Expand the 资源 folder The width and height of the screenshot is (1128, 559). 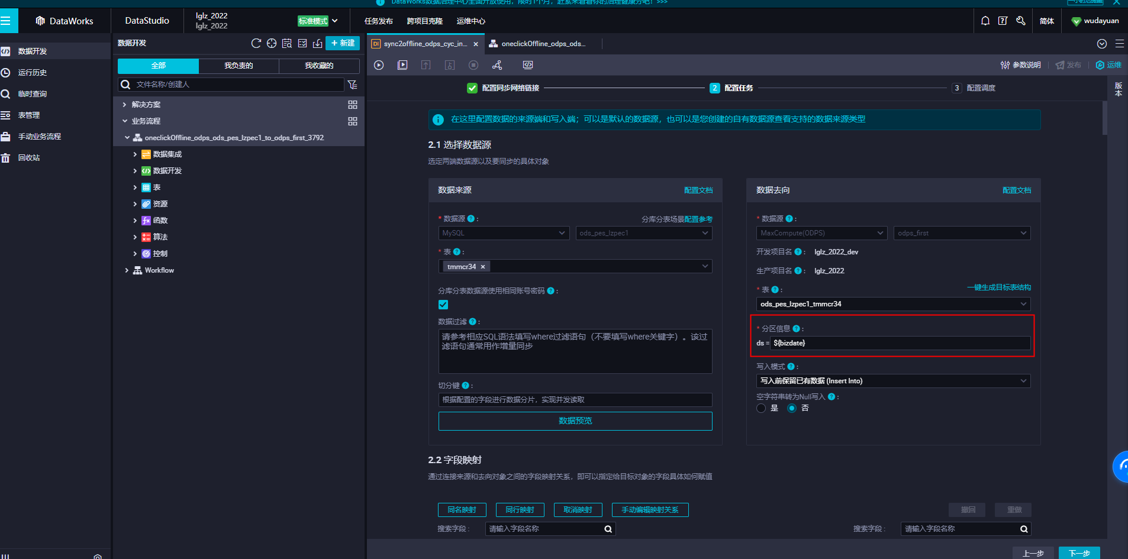(x=135, y=204)
